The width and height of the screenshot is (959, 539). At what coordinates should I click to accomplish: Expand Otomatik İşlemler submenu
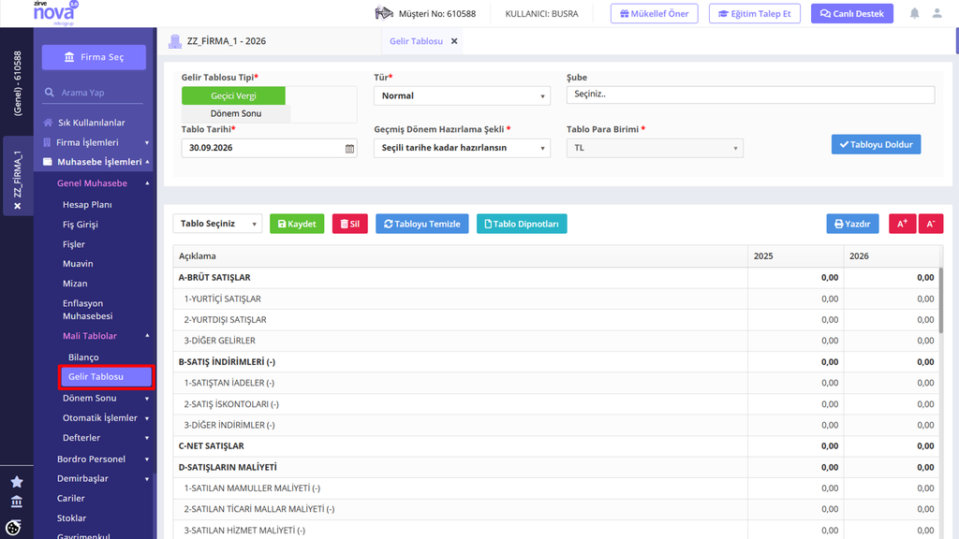pyautogui.click(x=106, y=418)
